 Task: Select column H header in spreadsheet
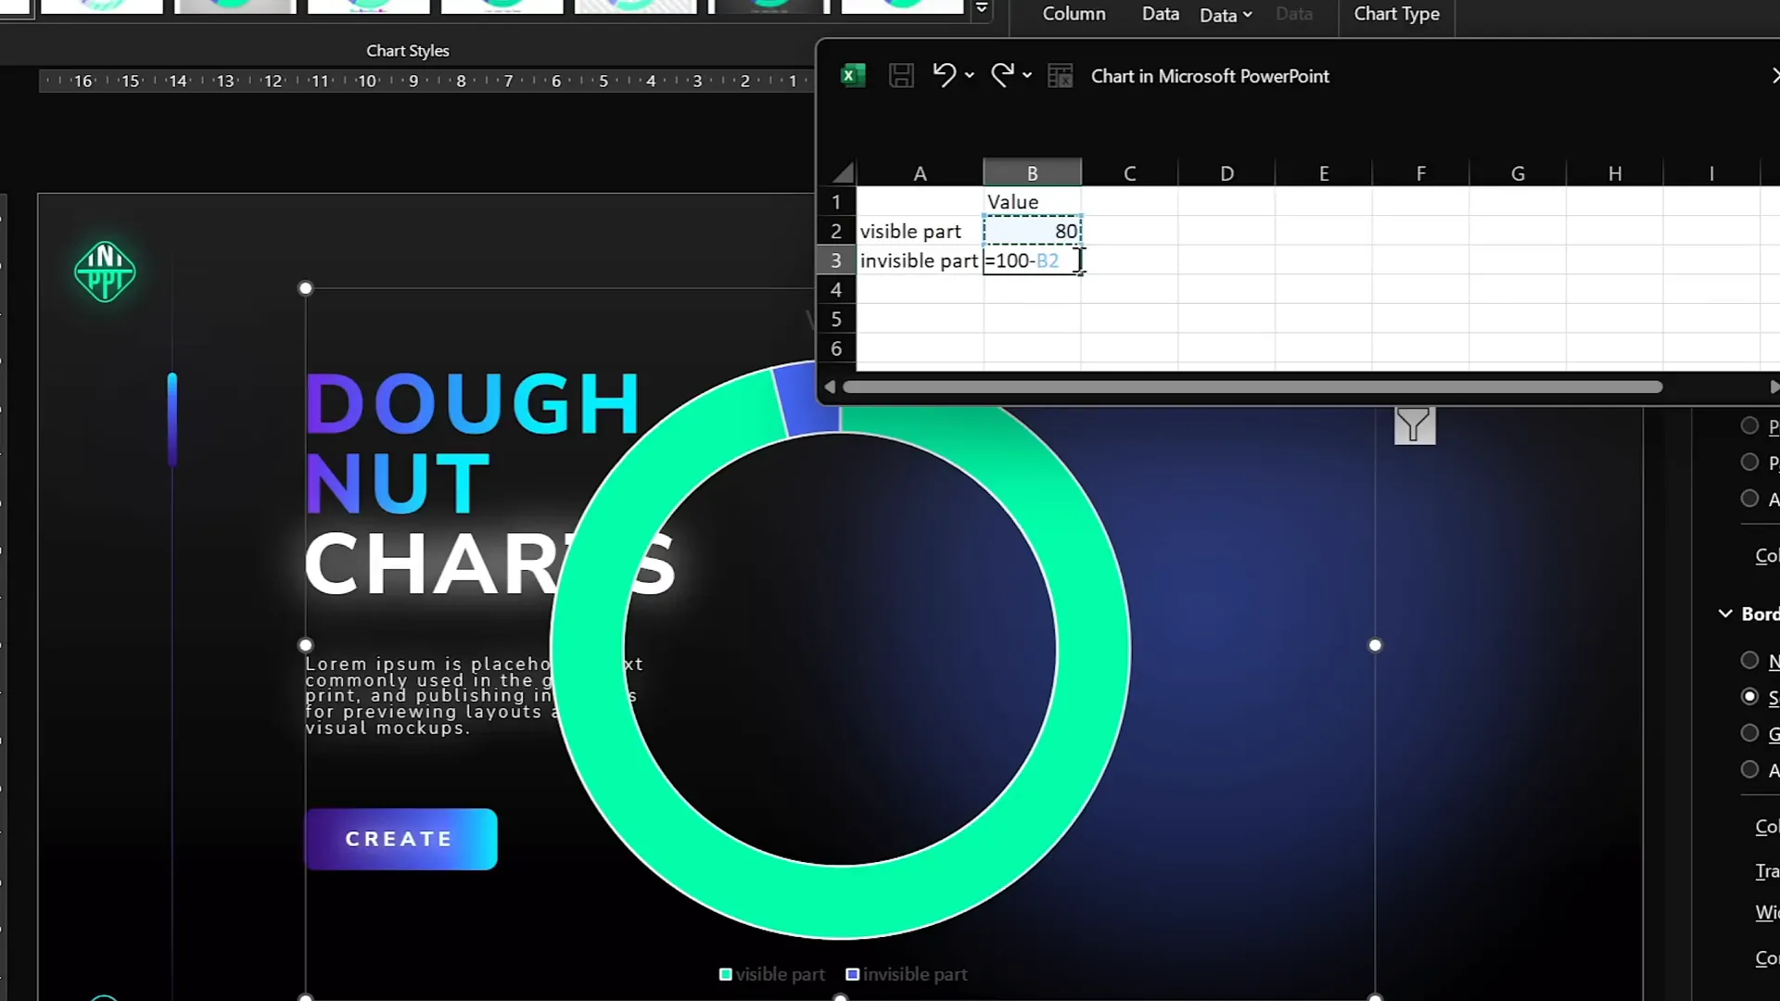[x=1615, y=173]
